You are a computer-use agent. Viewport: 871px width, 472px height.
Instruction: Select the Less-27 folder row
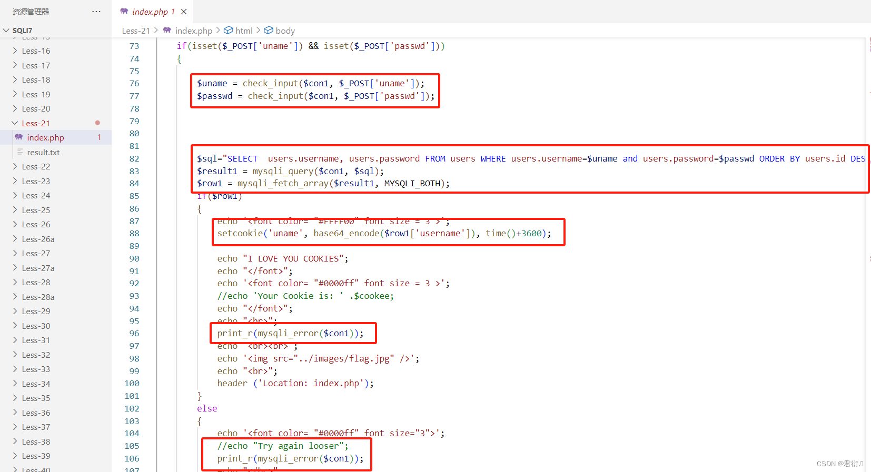click(56, 253)
